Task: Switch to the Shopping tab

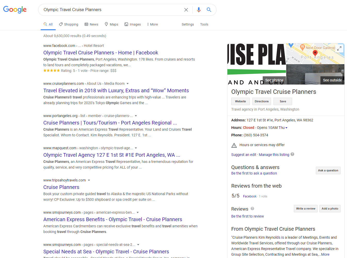Action: pos(69,24)
